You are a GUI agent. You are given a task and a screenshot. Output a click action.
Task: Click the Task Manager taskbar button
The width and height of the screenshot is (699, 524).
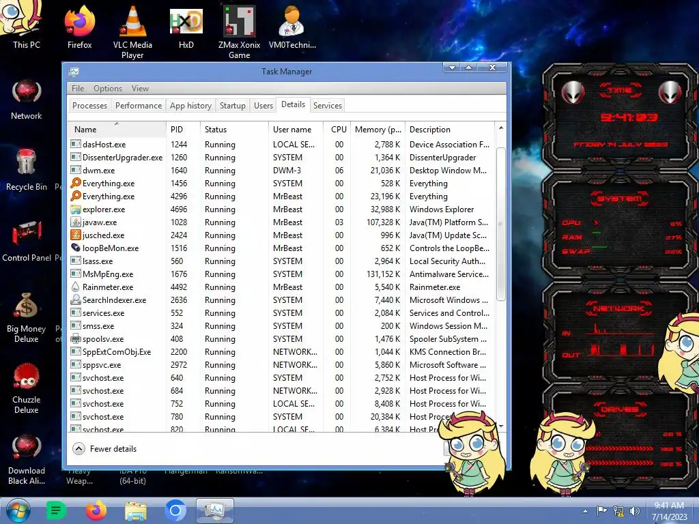[x=215, y=510]
